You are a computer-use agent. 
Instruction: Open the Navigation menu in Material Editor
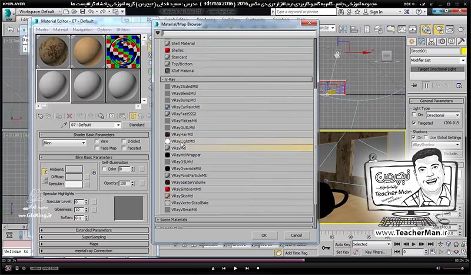82,30
